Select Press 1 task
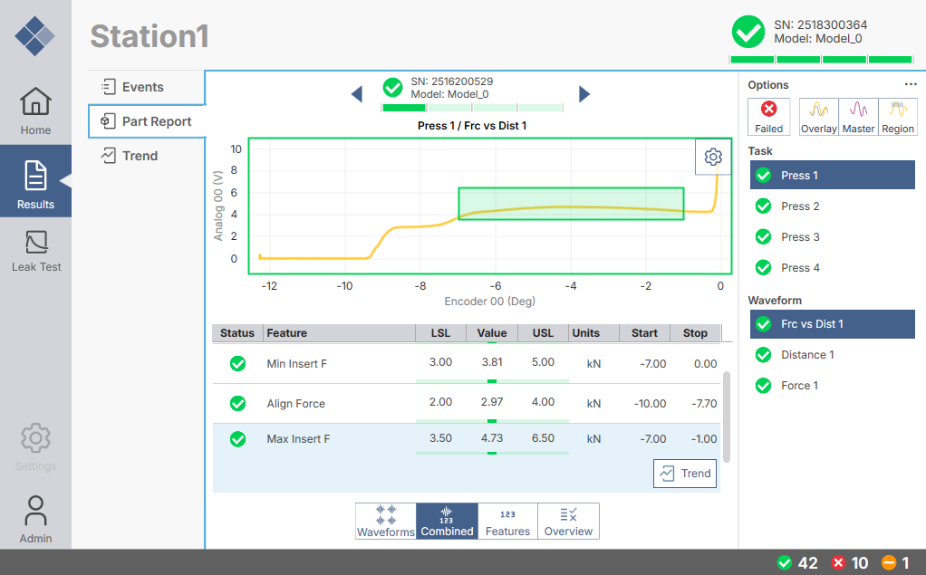926x575 pixels. 832,176
